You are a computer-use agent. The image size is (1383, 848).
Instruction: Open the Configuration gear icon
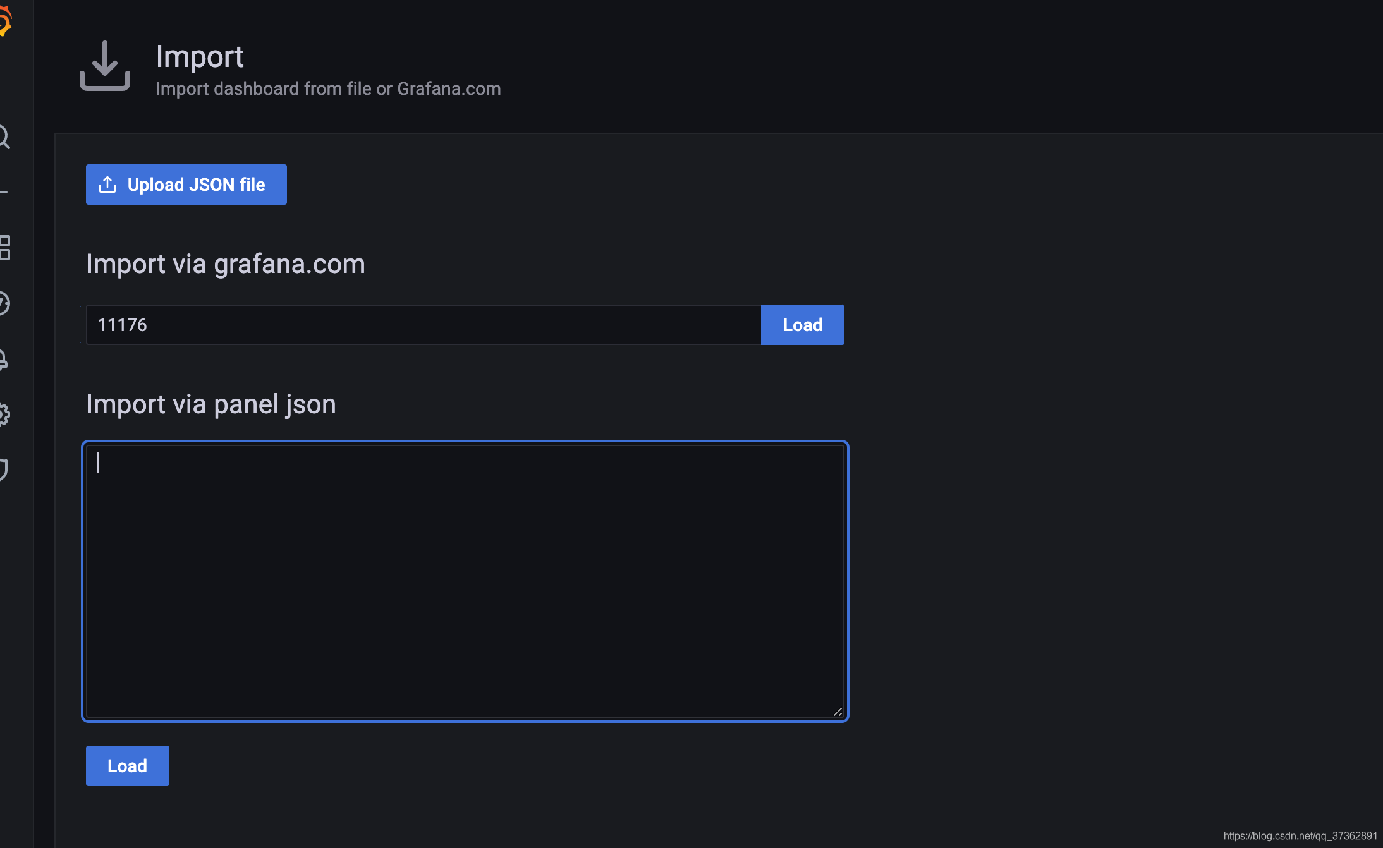click(4, 415)
